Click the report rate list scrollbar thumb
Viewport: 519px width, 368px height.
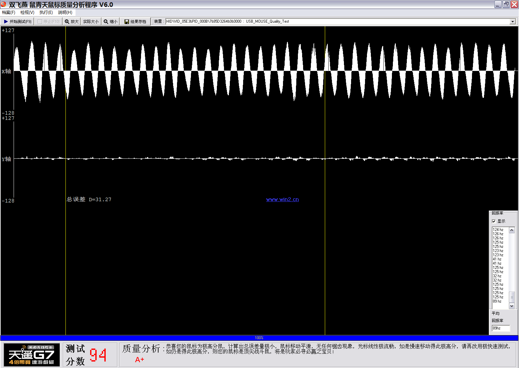(512, 297)
